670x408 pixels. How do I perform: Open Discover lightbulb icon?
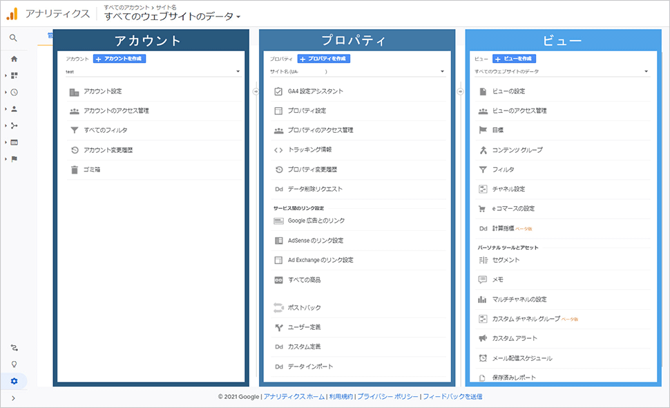pyautogui.click(x=14, y=364)
